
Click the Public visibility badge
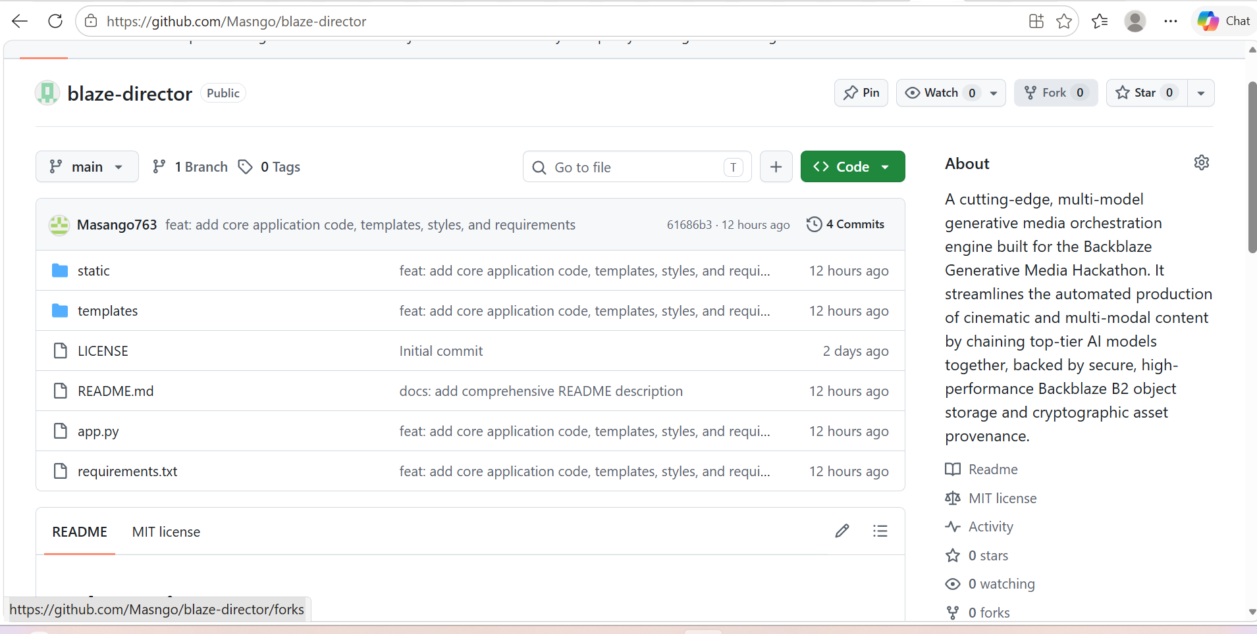[223, 93]
